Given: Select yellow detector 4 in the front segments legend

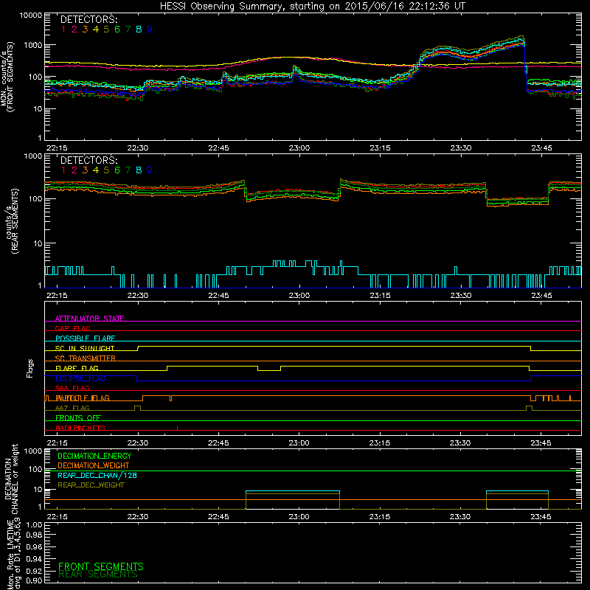Looking at the screenshot, I should (96, 29).
